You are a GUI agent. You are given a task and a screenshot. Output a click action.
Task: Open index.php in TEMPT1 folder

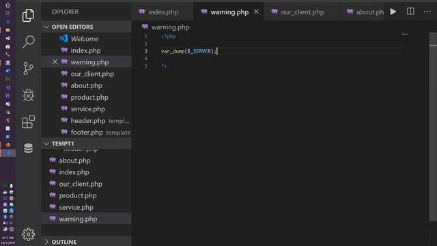pos(87,172)
